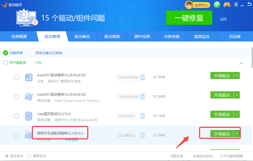Open the game controller icon

point(227,5)
